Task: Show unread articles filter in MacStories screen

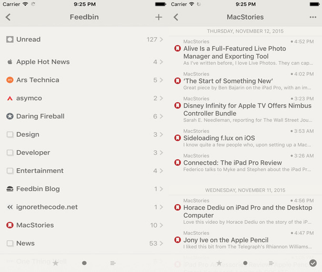Action: pos(245,263)
